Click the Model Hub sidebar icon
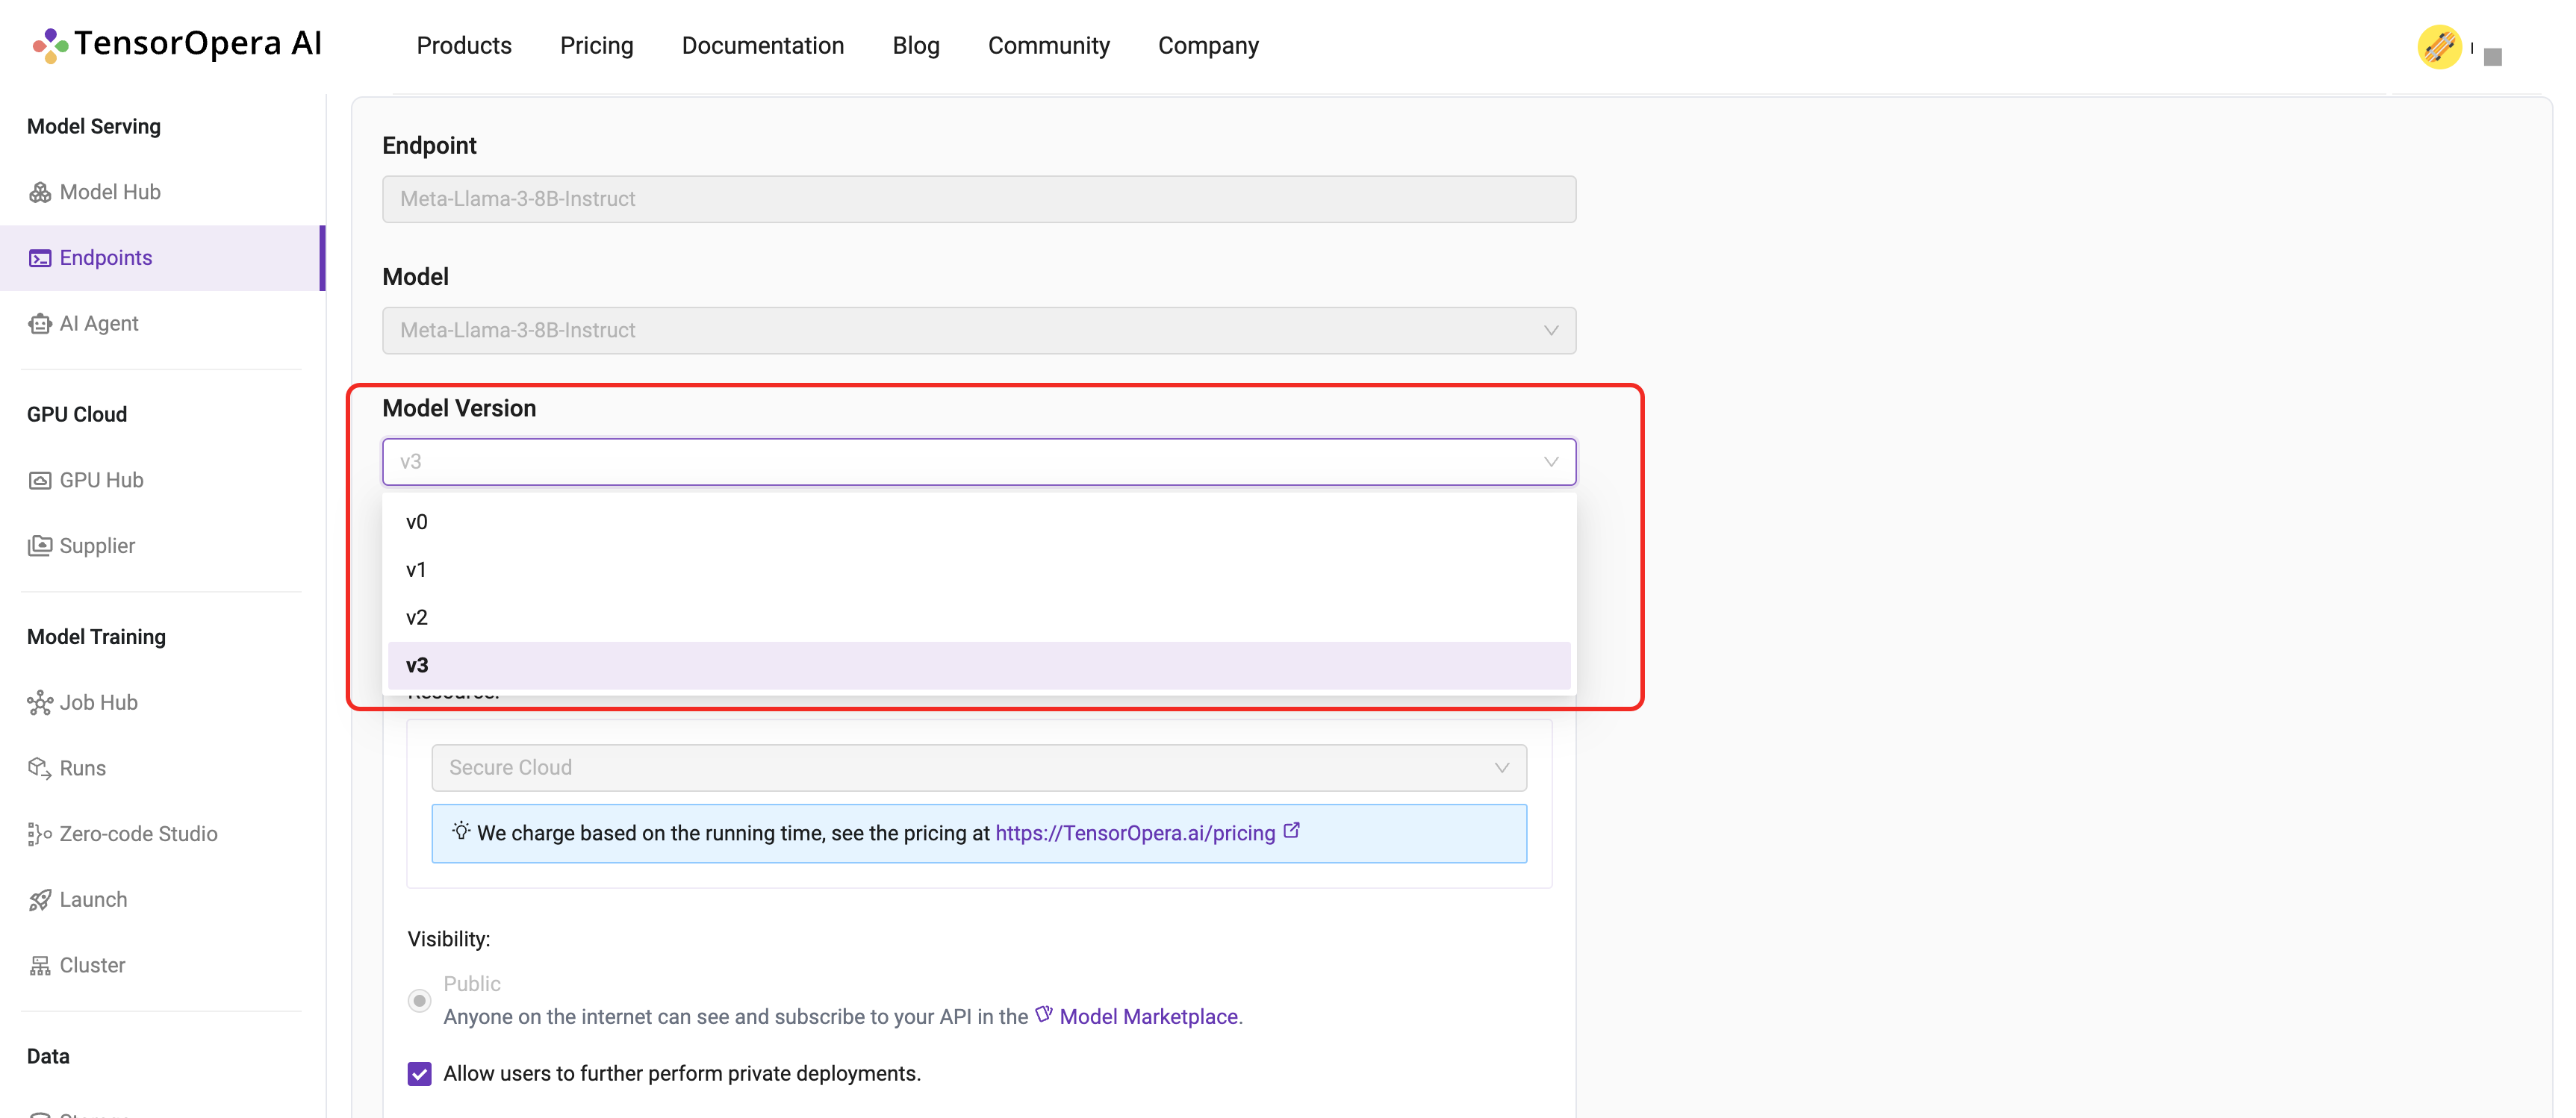Image resolution: width=2576 pixels, height=1118 pixels. click(40, 192)
